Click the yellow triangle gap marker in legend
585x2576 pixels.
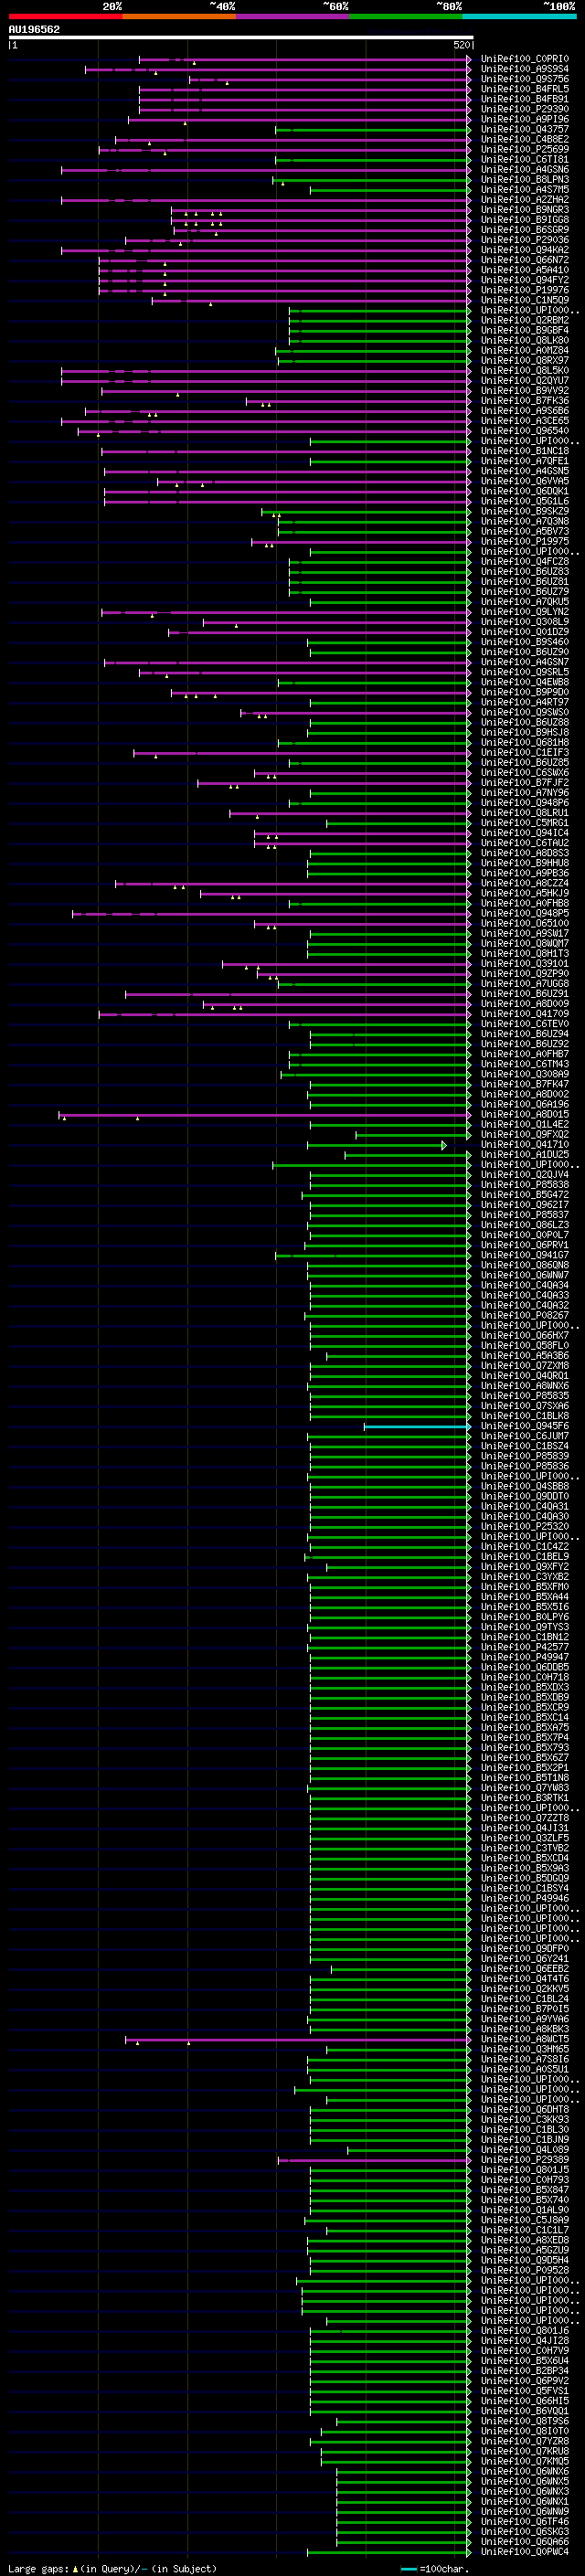point(75,2568)
